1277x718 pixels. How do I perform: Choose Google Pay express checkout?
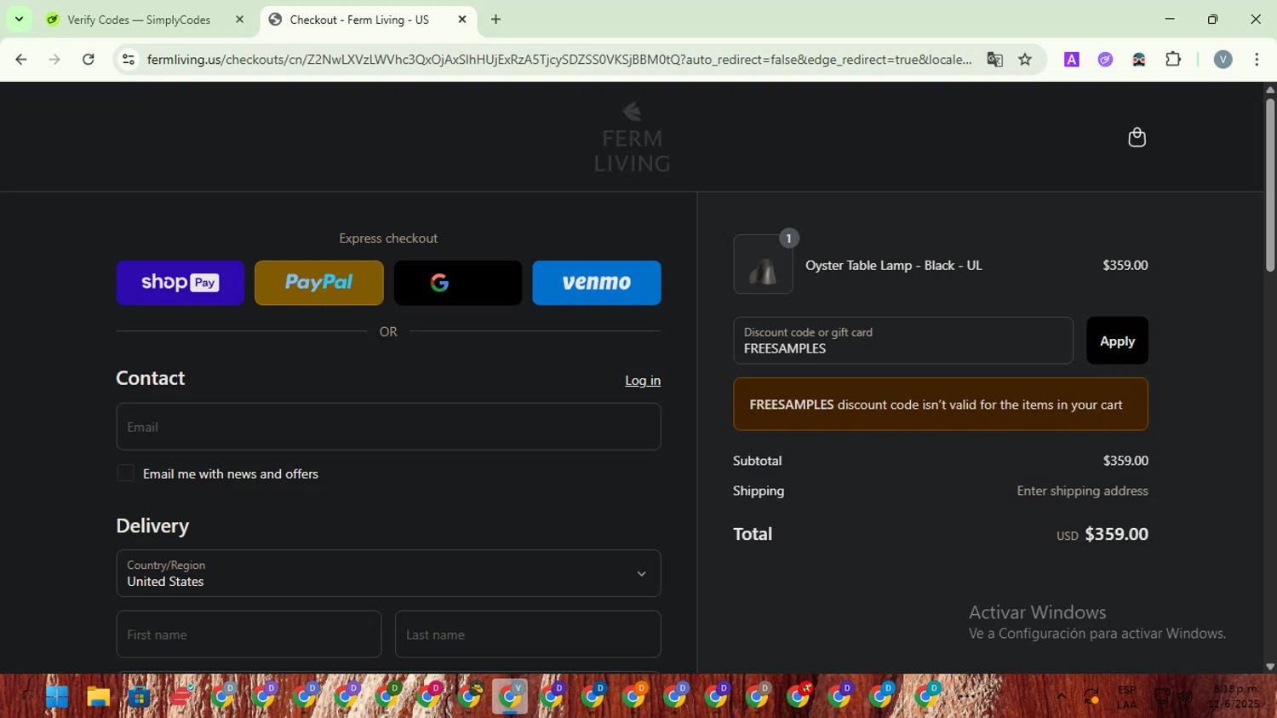(458, 283)
